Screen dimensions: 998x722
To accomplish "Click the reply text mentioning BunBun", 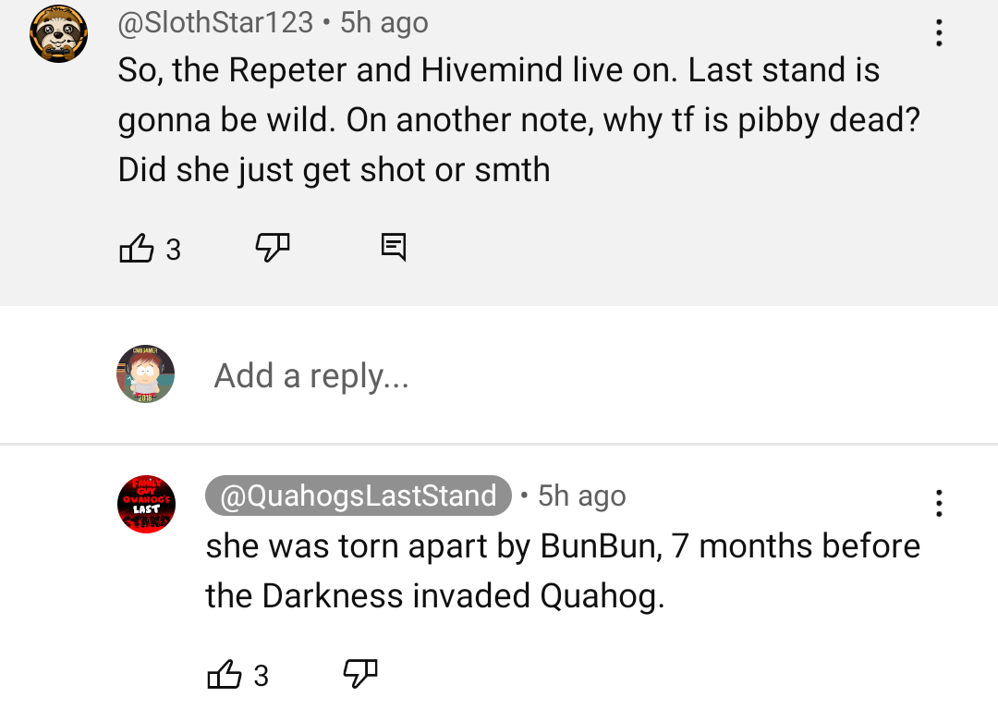I will pos(563,545).
